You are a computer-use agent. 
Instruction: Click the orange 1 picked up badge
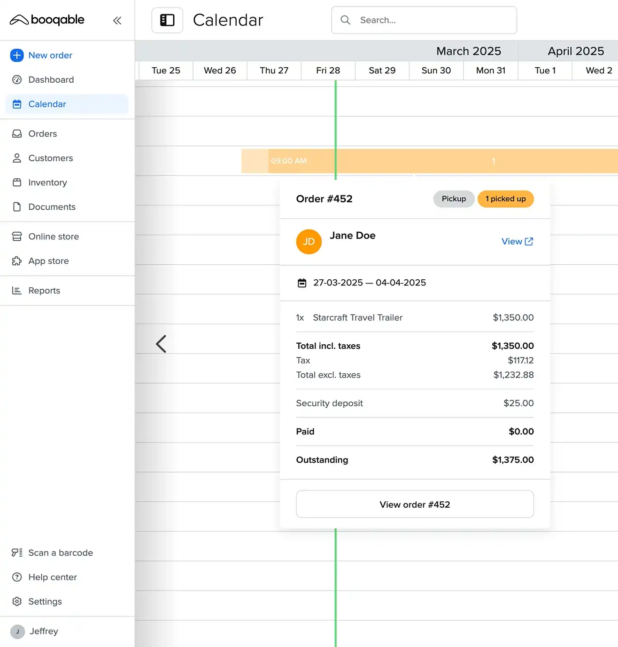tap(505, 199)
